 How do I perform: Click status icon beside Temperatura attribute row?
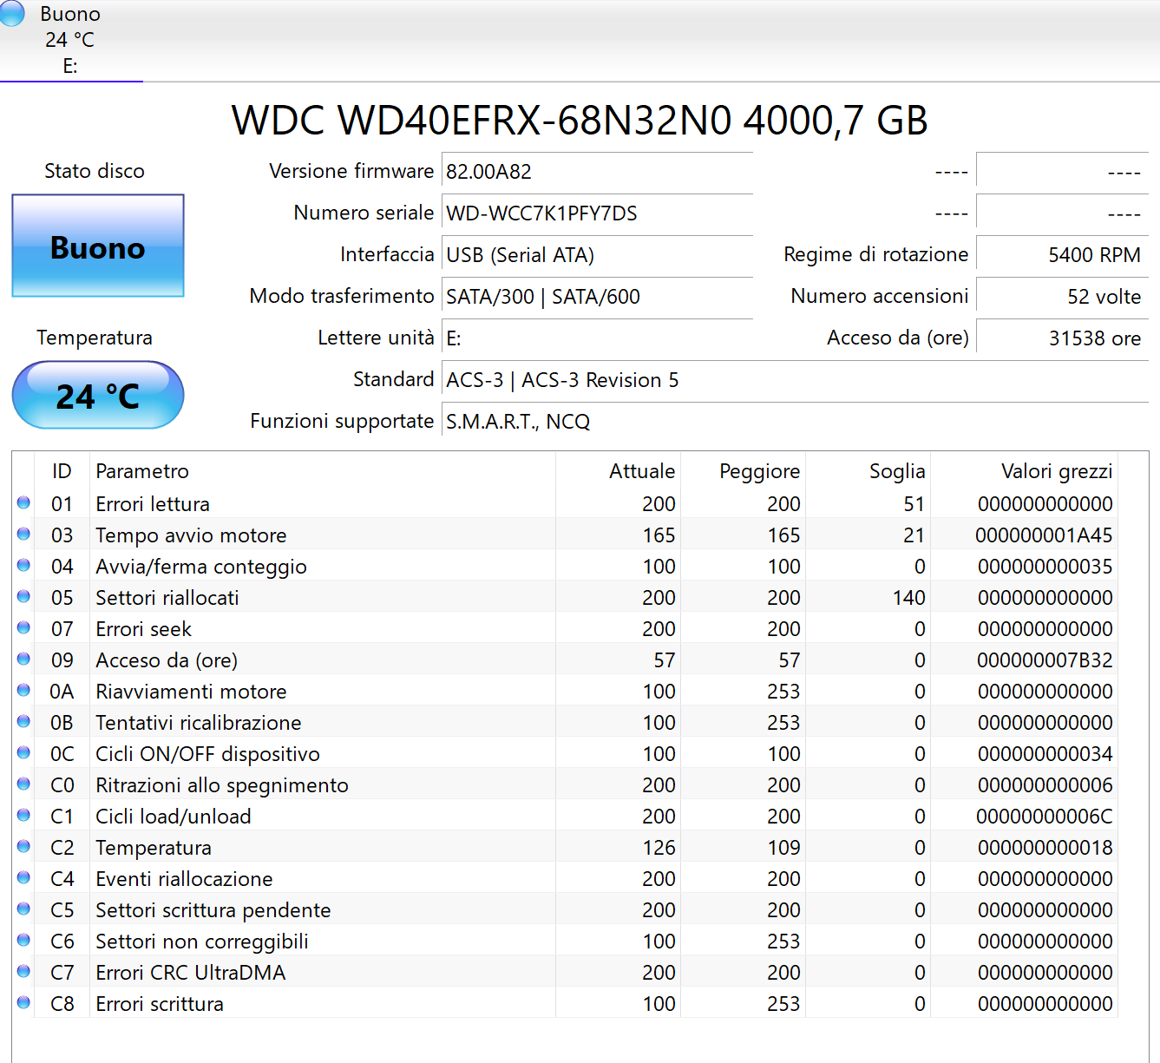23,846
